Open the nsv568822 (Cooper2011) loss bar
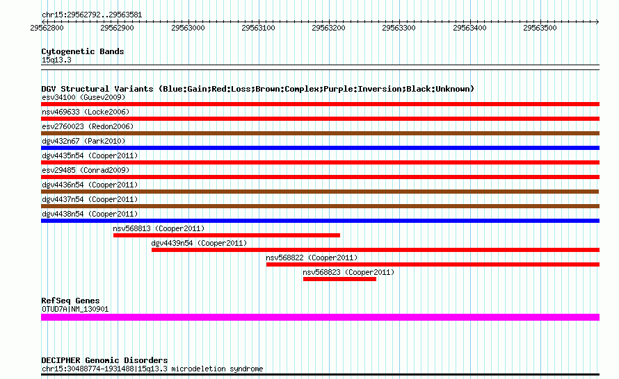The width and height of the screenshot is (619, 379). click(433, 264)
